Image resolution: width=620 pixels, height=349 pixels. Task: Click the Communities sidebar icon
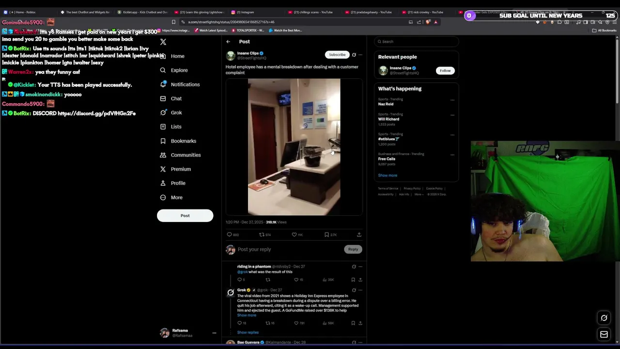pyautogui.click(x=163, y=155)
